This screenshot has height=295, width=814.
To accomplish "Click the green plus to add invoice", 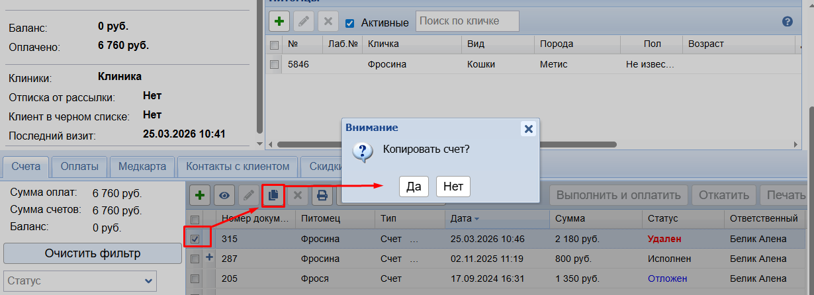I will tap(201, 195).
